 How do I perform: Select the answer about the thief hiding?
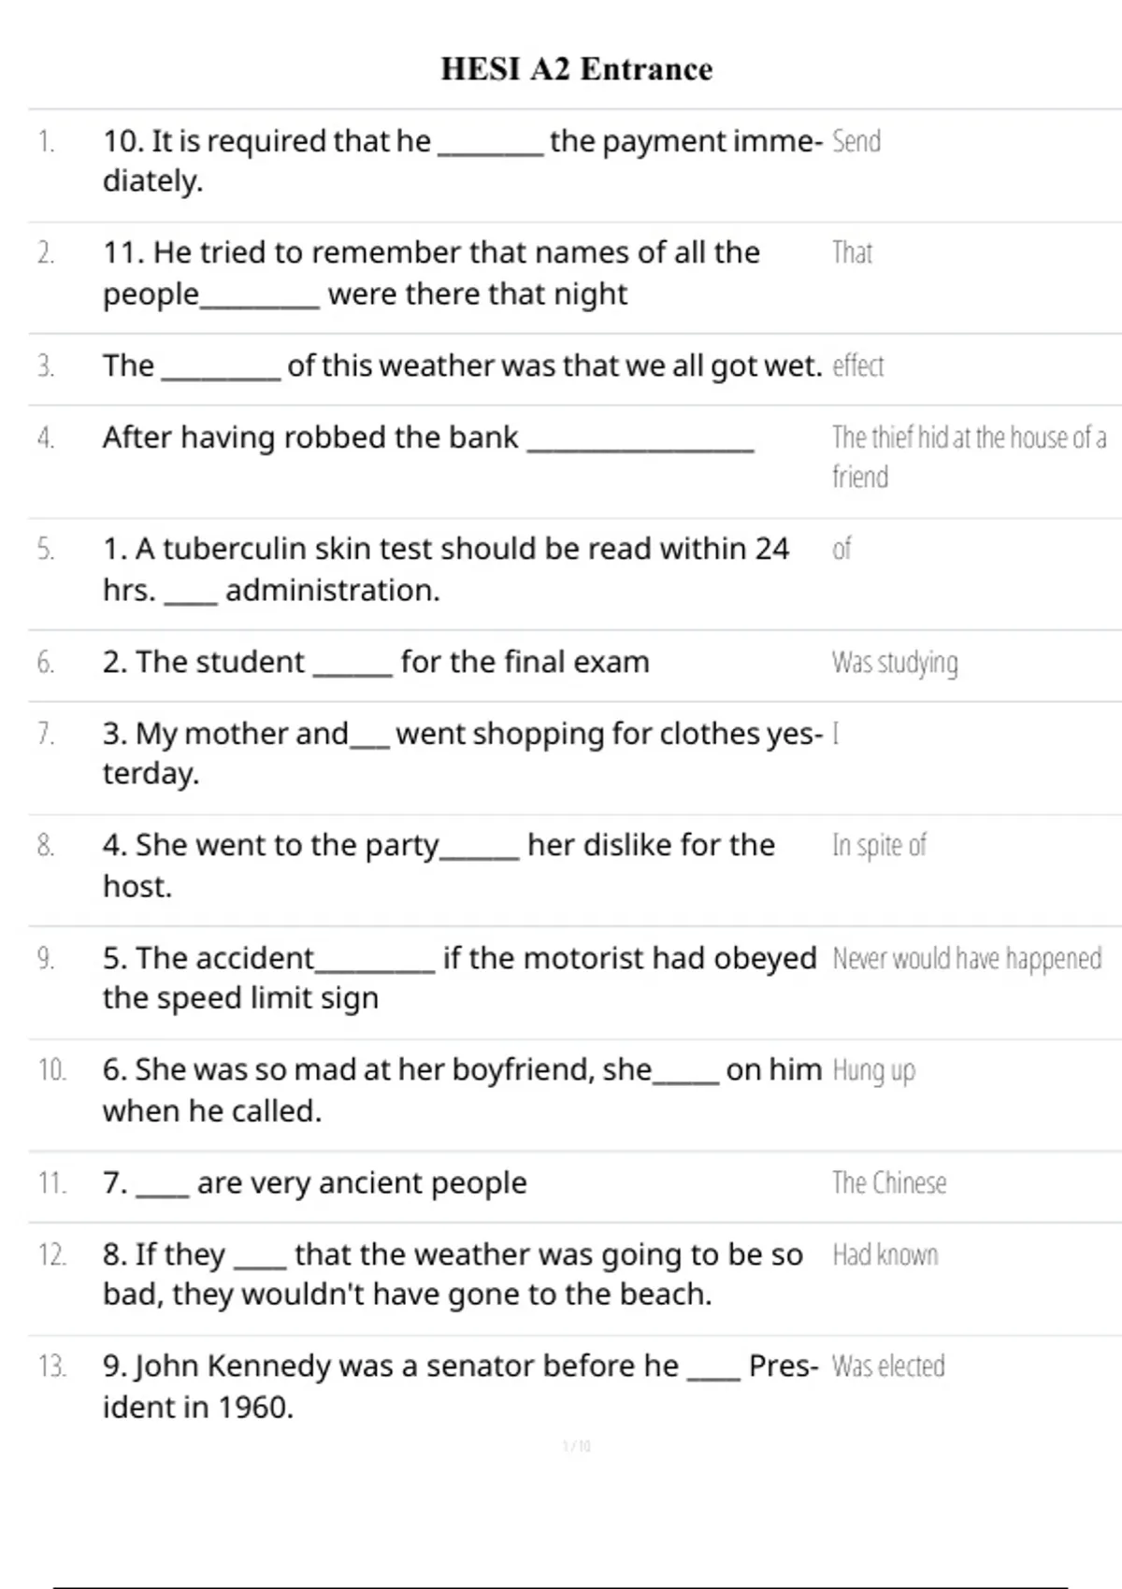968,456
